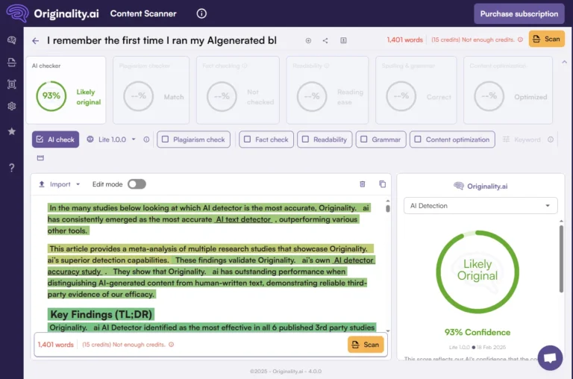Open the chat support bubble
Image resolution: width=573 pixels, height=379 pixels.
point(550,358)
